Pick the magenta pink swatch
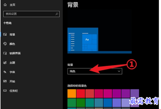161x109 pixels. coord(108,93)
